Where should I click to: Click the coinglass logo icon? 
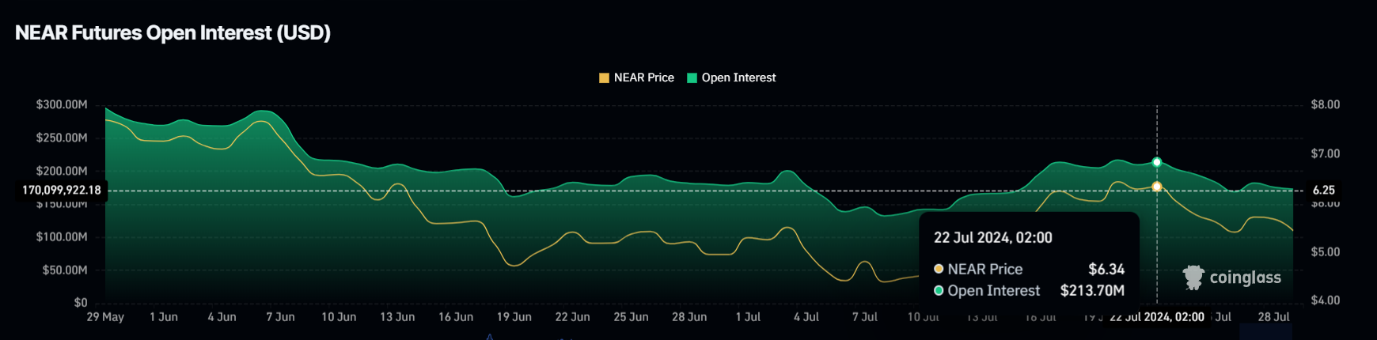click(1193, 278)
